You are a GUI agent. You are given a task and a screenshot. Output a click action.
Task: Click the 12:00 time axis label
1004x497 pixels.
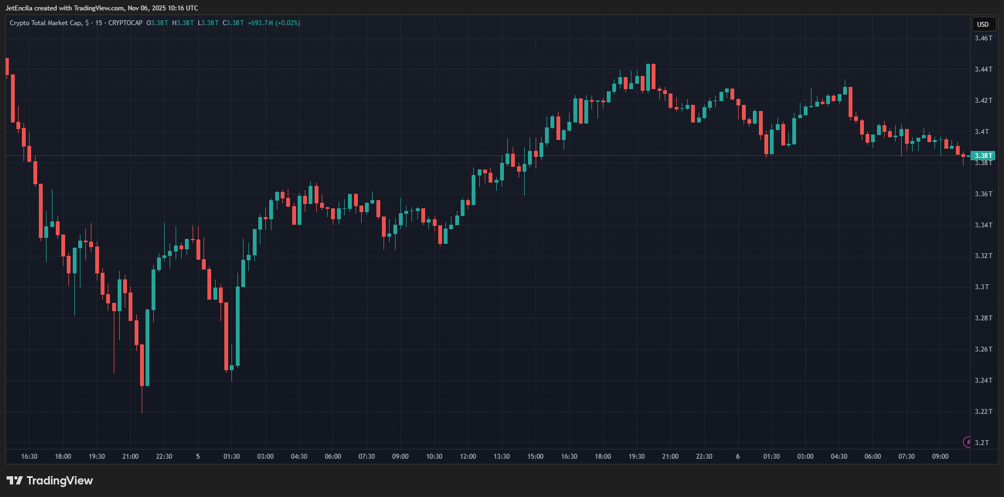coord(468,457)
